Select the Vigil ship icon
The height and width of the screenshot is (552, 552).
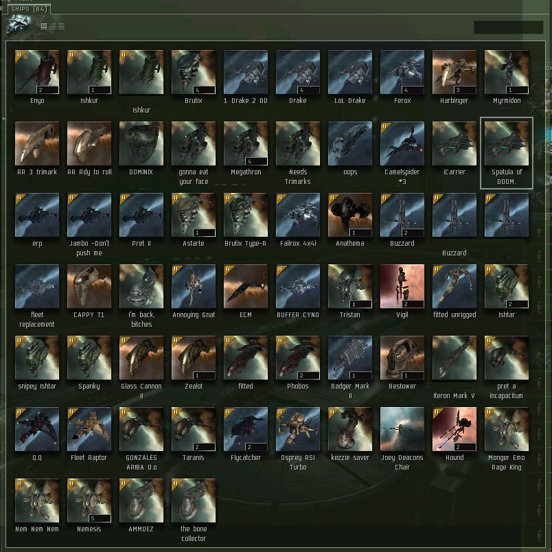click(402, 286)
